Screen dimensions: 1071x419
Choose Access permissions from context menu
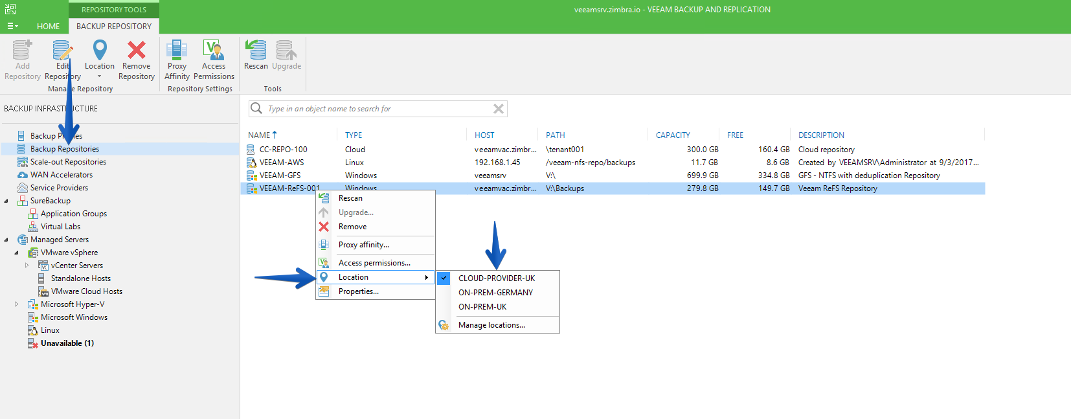click(x=374, y=263)
